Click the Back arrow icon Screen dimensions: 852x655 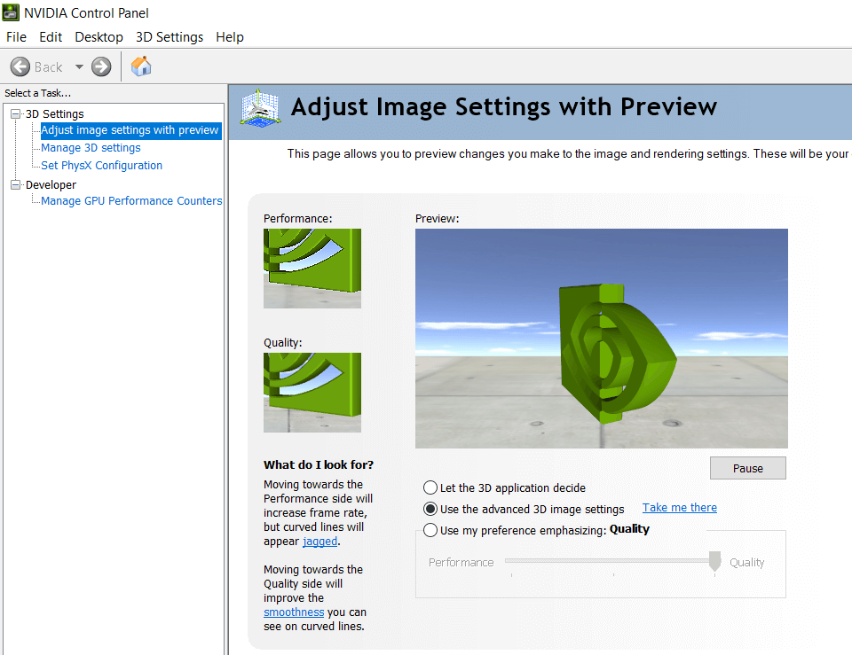pyautogui.click(x=20, y=66)
